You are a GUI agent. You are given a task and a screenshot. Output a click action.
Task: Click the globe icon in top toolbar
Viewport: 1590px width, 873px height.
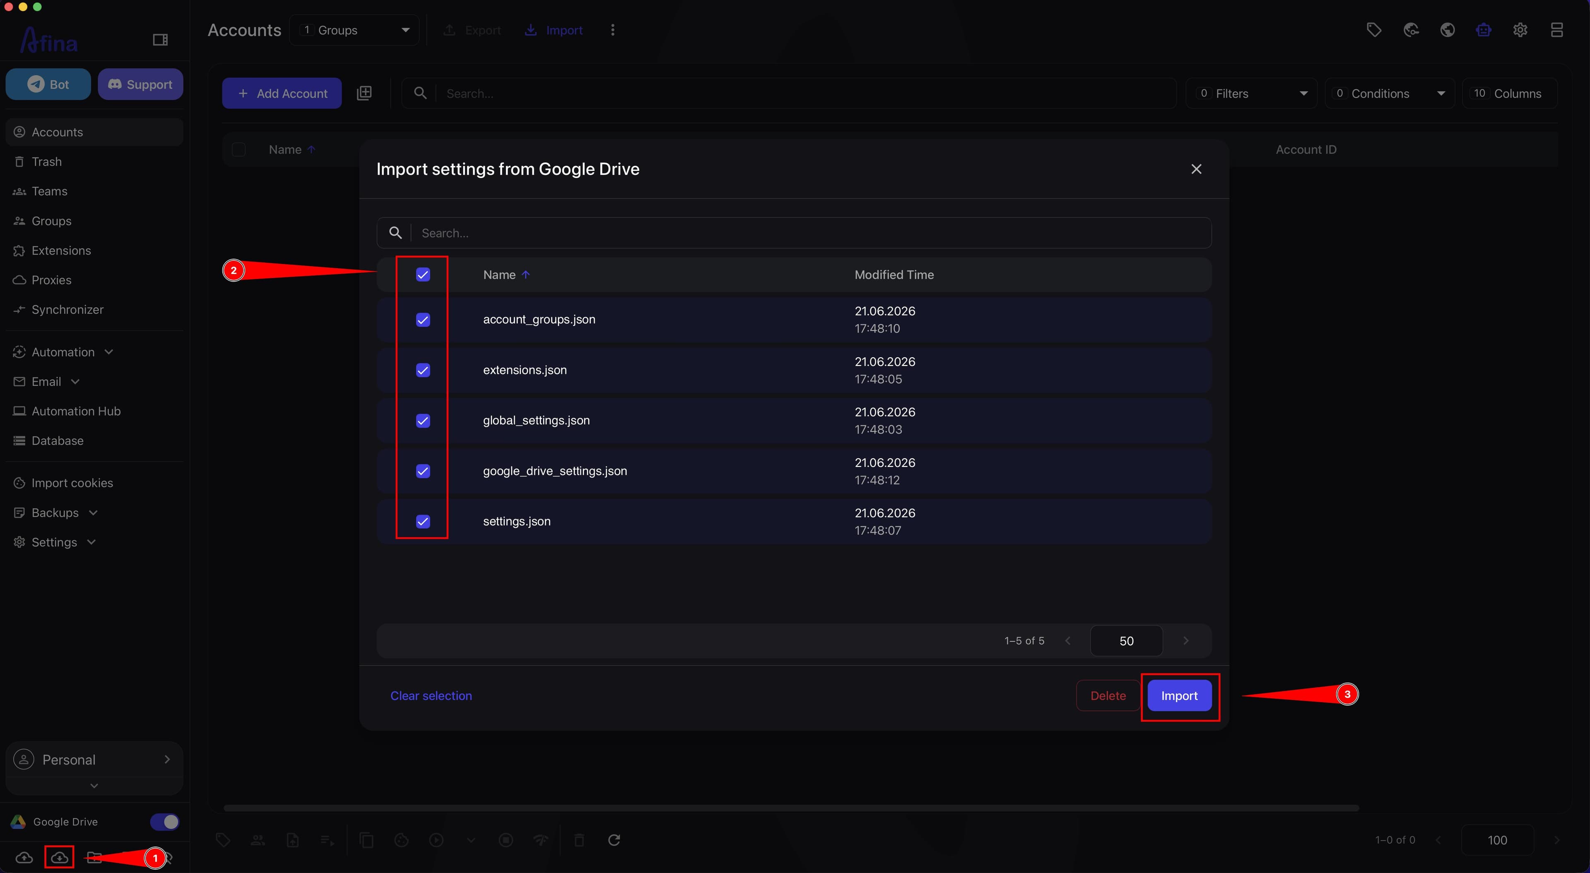point(1448,30)
